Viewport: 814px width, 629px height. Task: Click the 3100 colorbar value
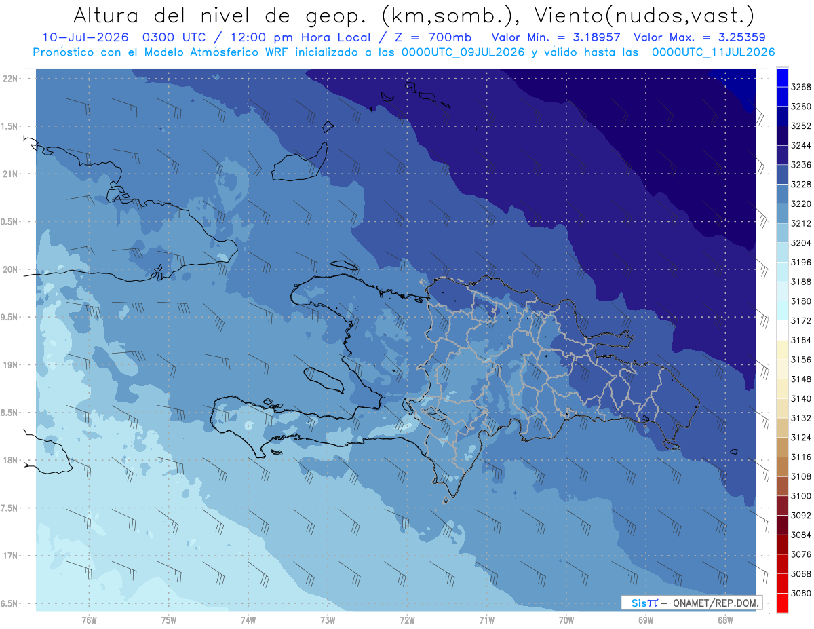pyautogui.click(x=801, y=496)
